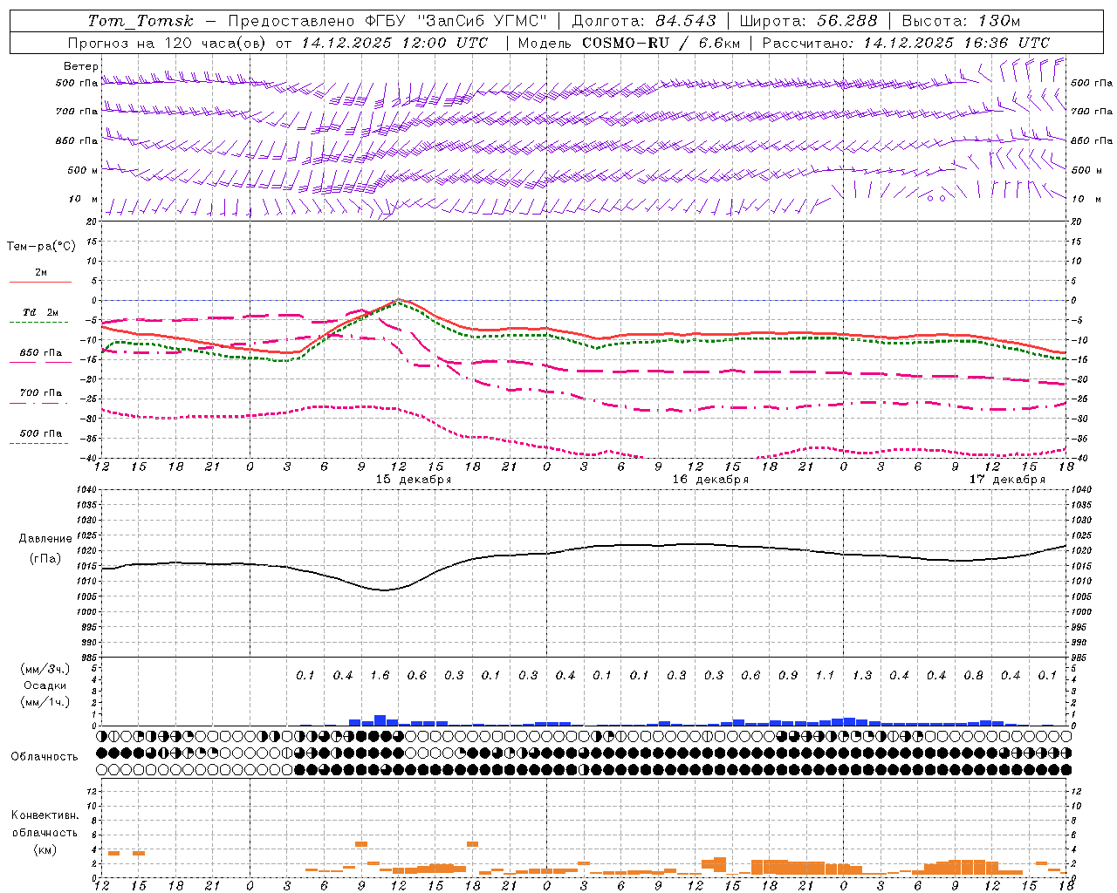Click 'Предоставлено ФГБУ "ЗапСиб УГМС"' provider text

[387, 21]
